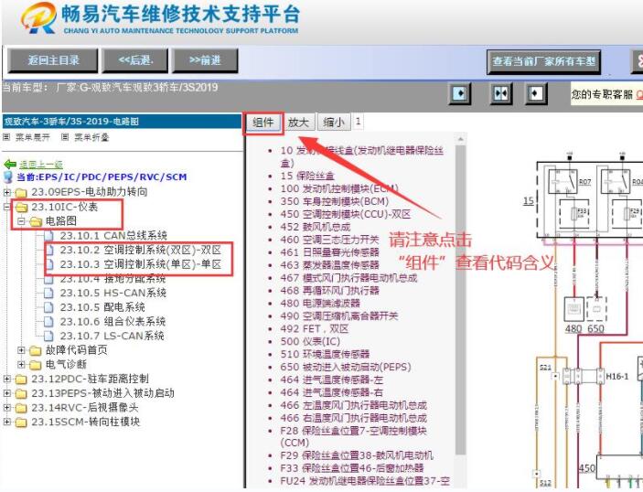The height and width of the screenshot is (492, 643).
Task: Click the 缩小 zoom out button
Action: [x=334, y=123]
